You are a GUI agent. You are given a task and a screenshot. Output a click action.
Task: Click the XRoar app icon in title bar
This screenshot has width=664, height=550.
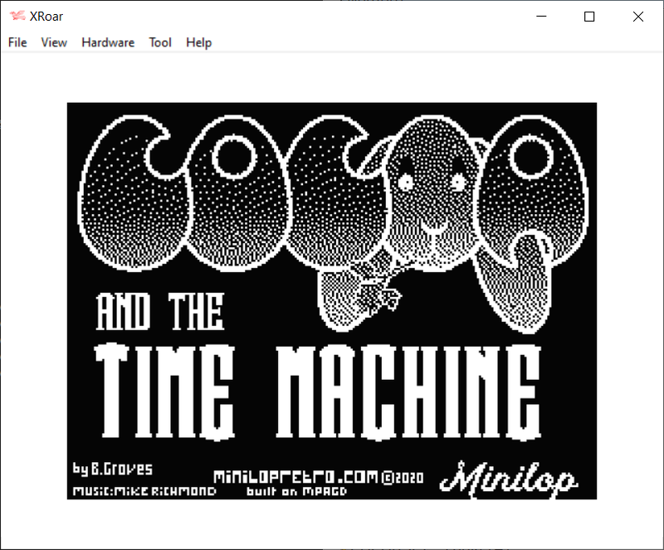coord(17,17)
